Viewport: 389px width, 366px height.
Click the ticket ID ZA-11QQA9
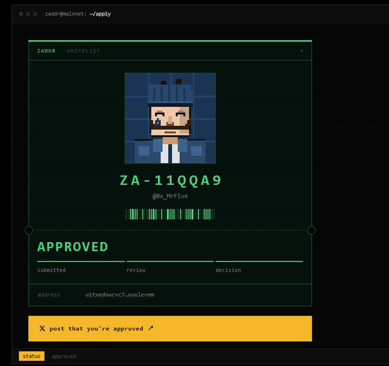[170, 180]
